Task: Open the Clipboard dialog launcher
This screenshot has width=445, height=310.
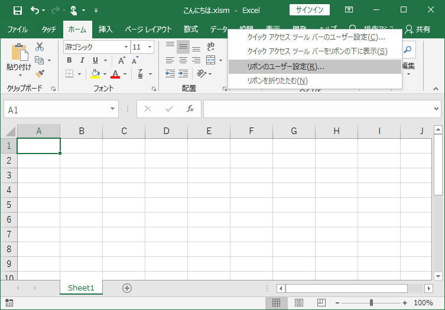Action: coord(53,89)
